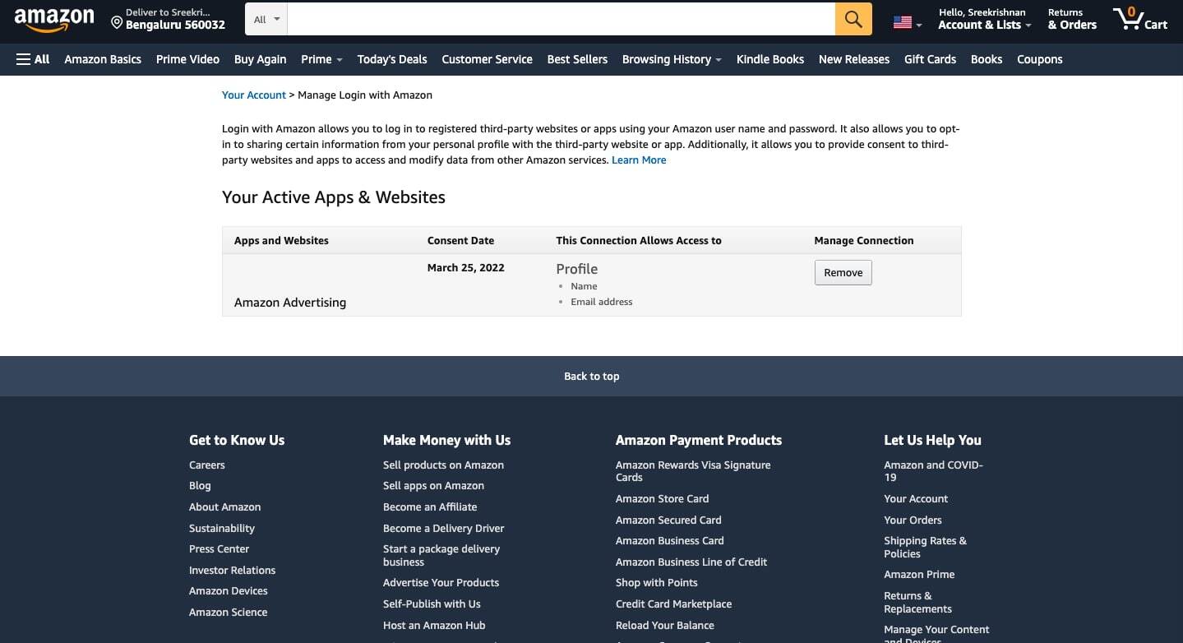Open Shop with Points link
The width and height of the screenshot is (1183, 643).
(x=656, y=583)
